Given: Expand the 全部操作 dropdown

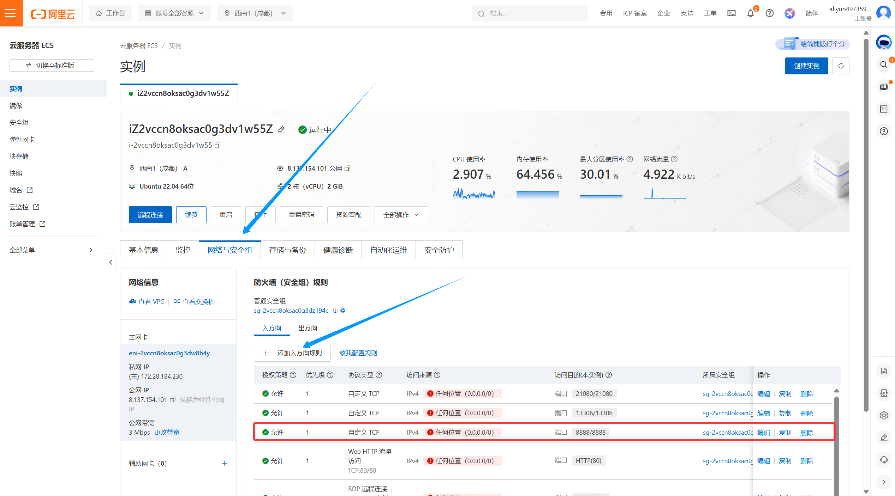Looking at the screenshot, I should (x=401, y=215).
